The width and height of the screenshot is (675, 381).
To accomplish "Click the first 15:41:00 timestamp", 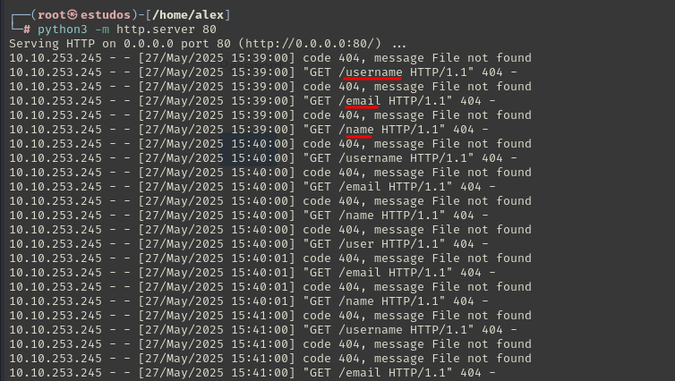I will coord(262,315).
